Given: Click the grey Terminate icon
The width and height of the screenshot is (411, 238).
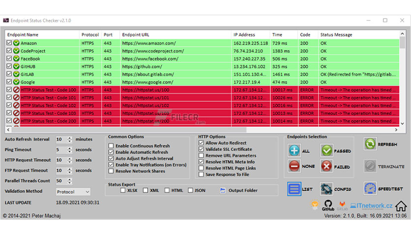Looking at the screenshot, I should 370,166.
